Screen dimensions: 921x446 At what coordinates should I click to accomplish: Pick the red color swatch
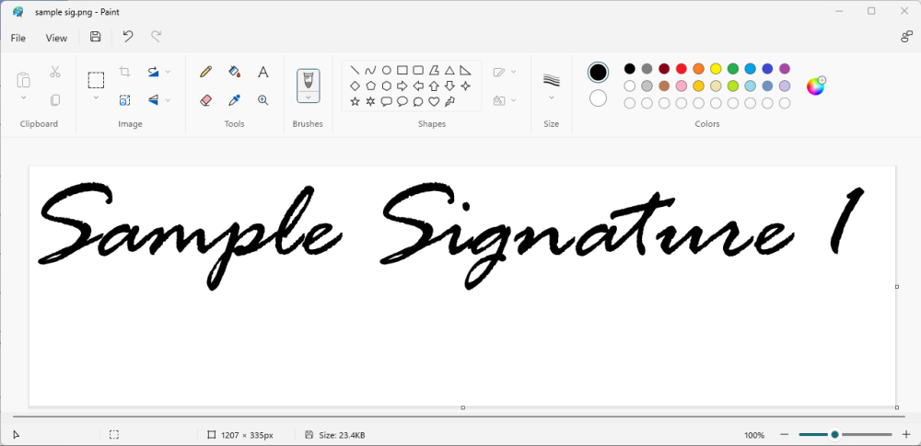[682, 69]
